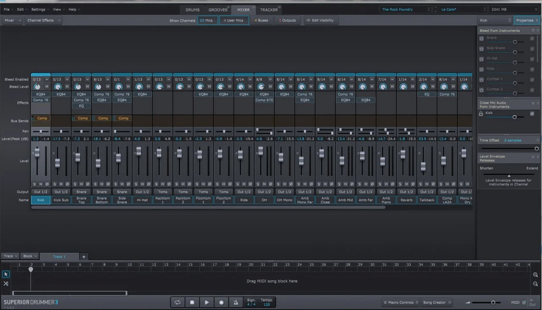542x310 pixels.
Task: Zoom in the song track timeline
Action: tap(536, 275)
